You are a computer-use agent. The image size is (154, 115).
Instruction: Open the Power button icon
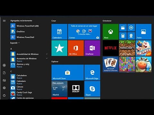(4, 96)
